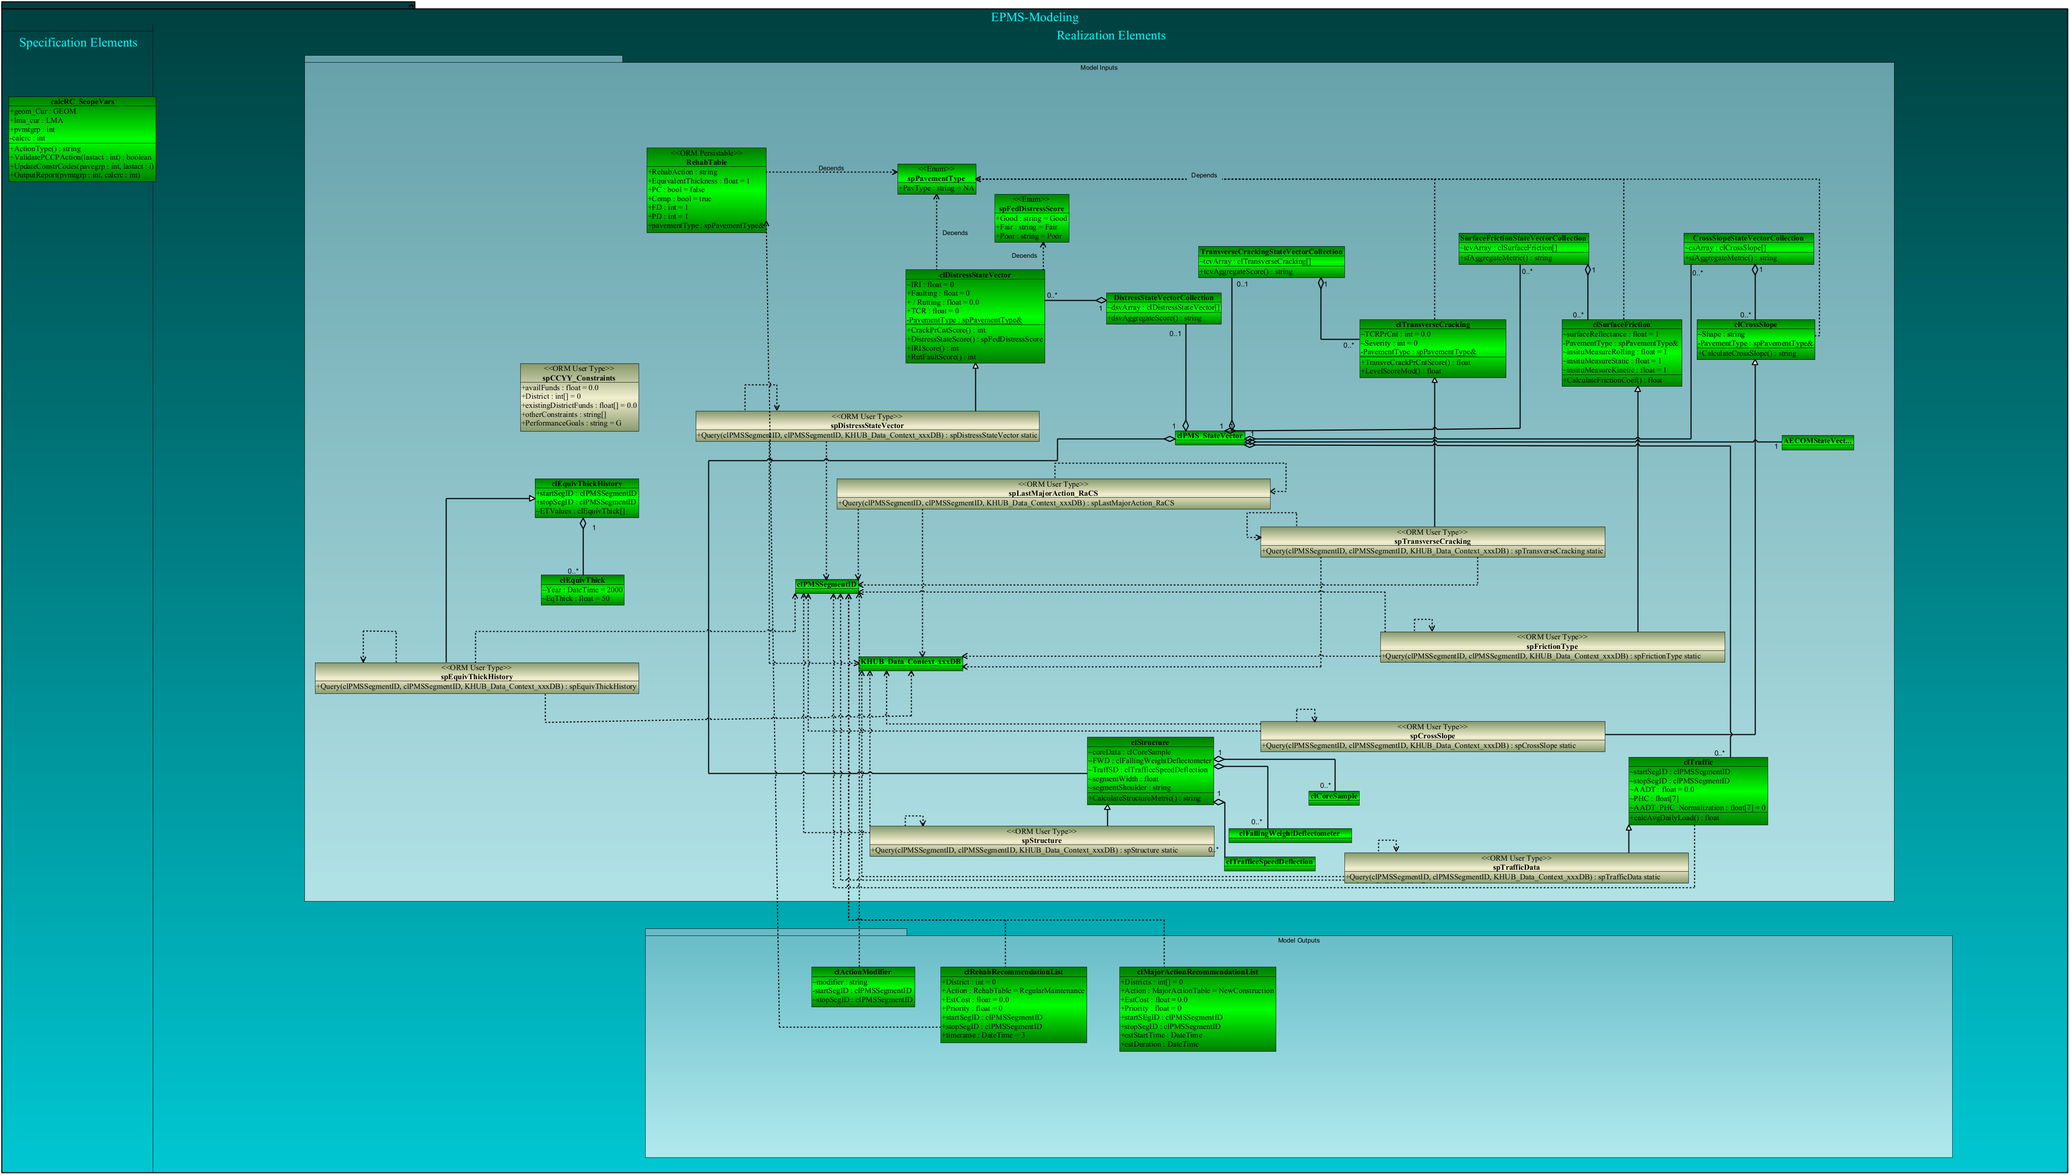Screen dimensions: 2070x1175
Task: Click the +CalculateStructureMetric() : string operation
Action: [x=1145, y=798]
